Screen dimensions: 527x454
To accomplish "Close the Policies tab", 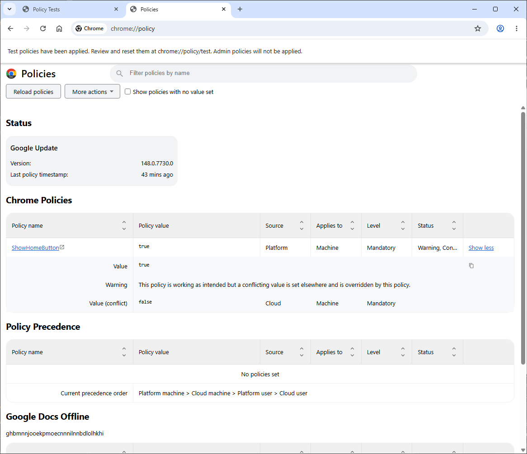I will (224, 9).
